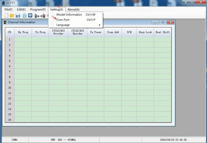Viewport: 207px width, 143px height.
Task: Select the channel 16 row header
Action: (x=9, y=120)
